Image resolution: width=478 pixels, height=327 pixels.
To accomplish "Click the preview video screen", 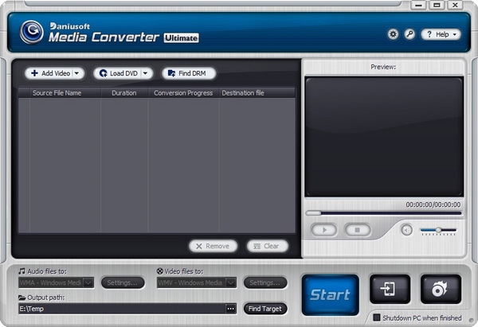I will pyautogui.click(x=384, y=137).
